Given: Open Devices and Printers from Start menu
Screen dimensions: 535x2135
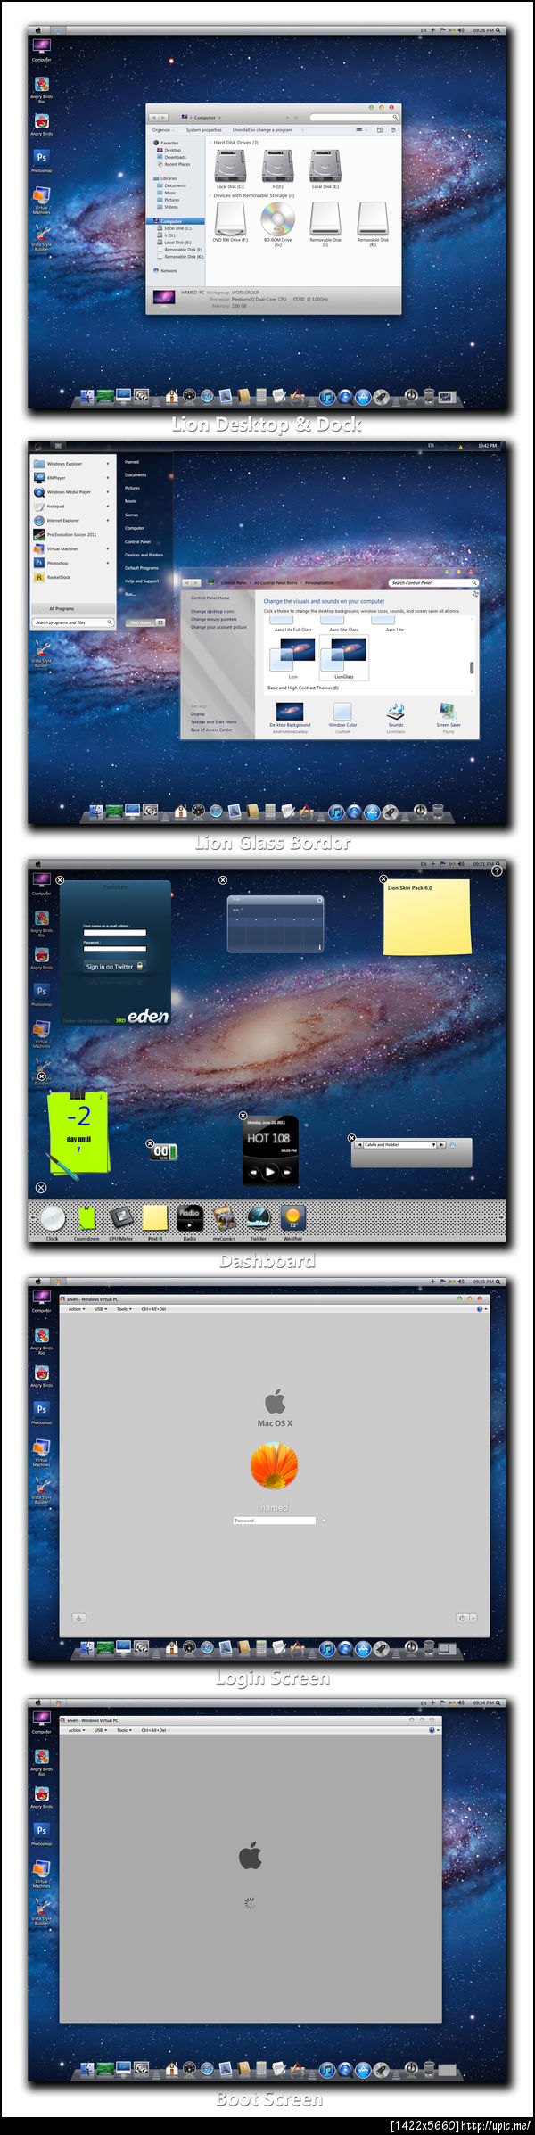Looking at the screenshot, I should [x=144, y=555].
